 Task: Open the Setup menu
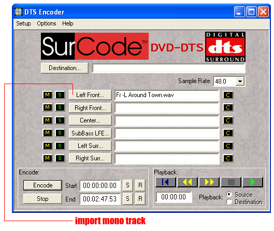pyautogui.click(x=23, y=23)
